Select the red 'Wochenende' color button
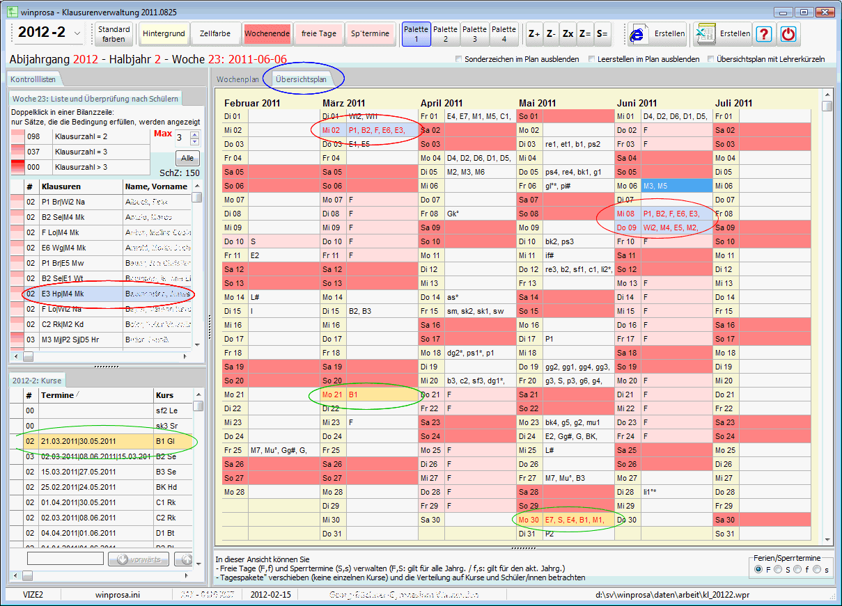The image size is (842, 606). pyautogui.click(x=267, y=34)
